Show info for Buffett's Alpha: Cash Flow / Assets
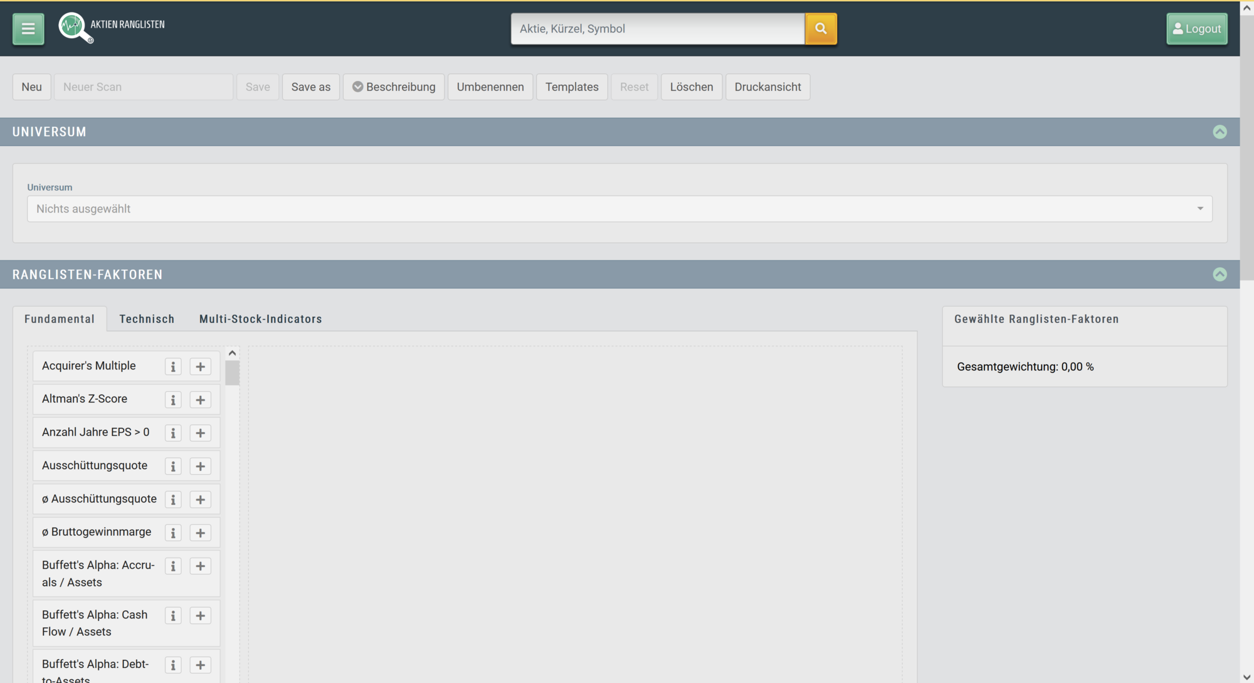 173,616
